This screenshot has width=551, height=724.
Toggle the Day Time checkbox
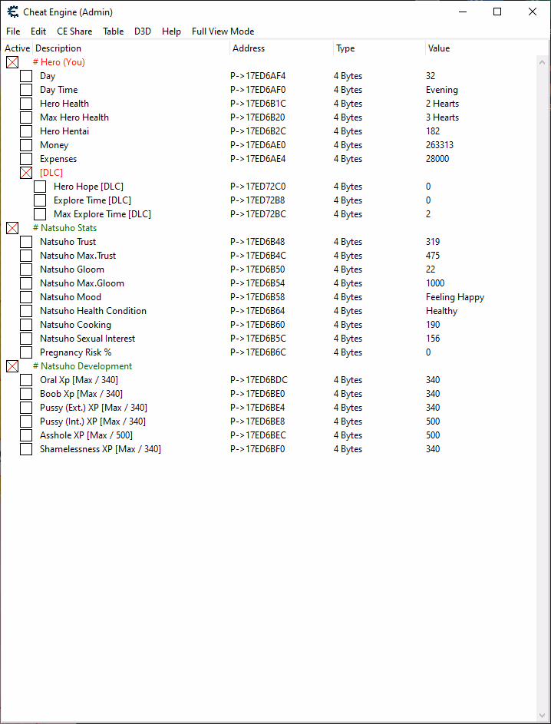pyautogui.click(x=26, y=90)
